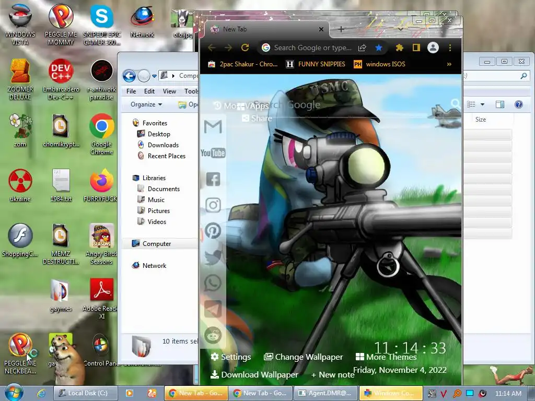Open Instagram shortcut in sidebar
Screen dimensions: 535x401
pos(213,205)
